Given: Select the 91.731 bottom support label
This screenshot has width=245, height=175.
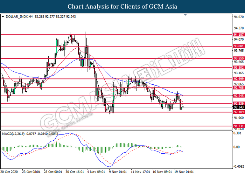Looking at the screenshot, I should point(238,126).
